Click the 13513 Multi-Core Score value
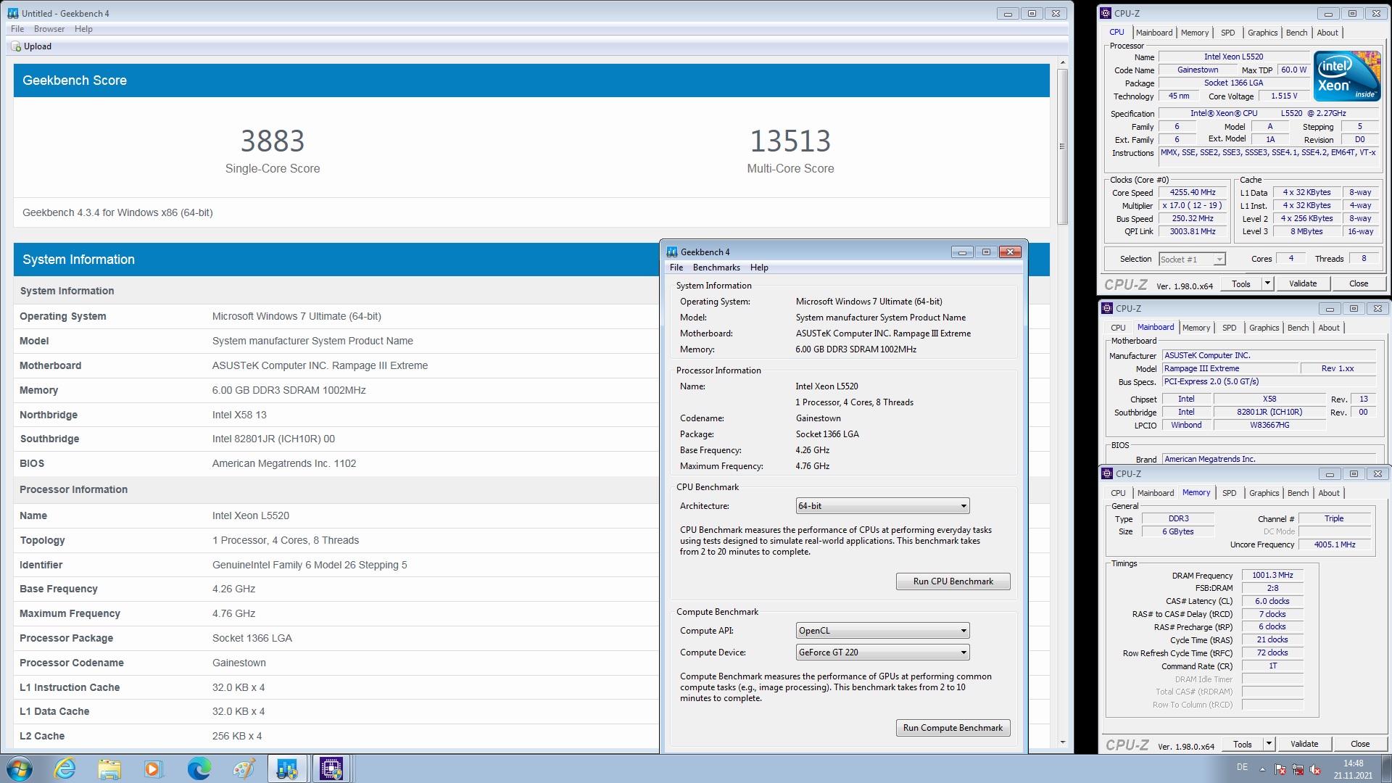Image resolution: width=1392 pixels, height=783 pixels. [x=790, y=141]
